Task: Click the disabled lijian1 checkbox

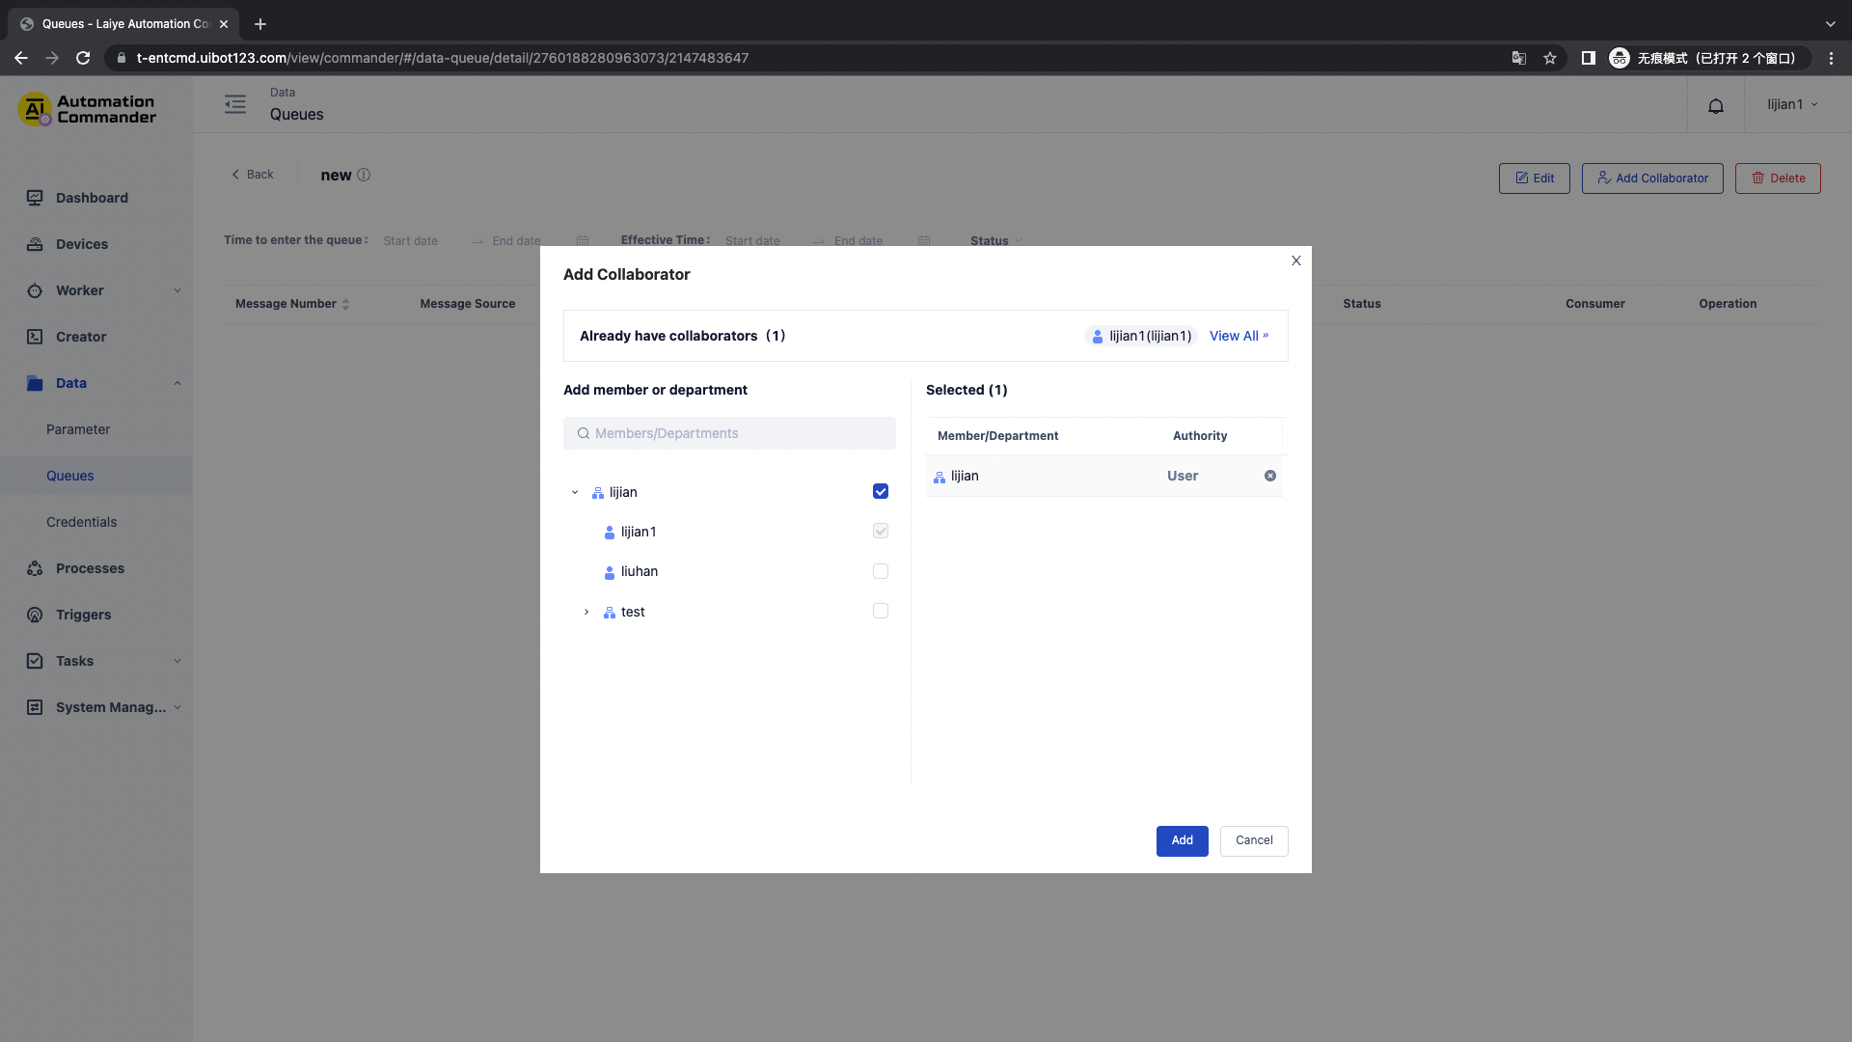Action: tap(881, 531)
